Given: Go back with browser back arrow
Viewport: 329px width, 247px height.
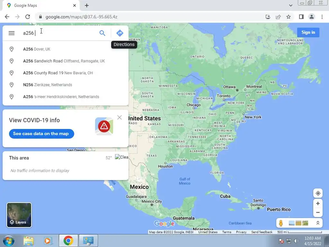Looking at the screenshot, I should pyautogui.click(x=7, y=17).
